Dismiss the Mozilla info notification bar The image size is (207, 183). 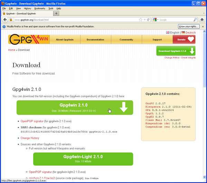(203, 27)
